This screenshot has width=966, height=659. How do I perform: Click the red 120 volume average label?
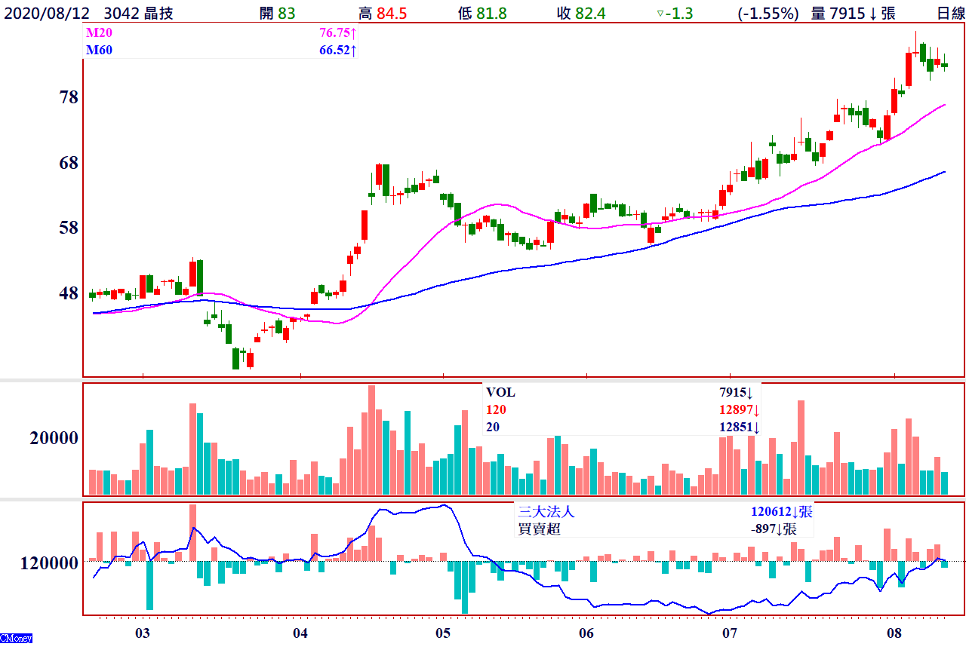coord(496,409)
